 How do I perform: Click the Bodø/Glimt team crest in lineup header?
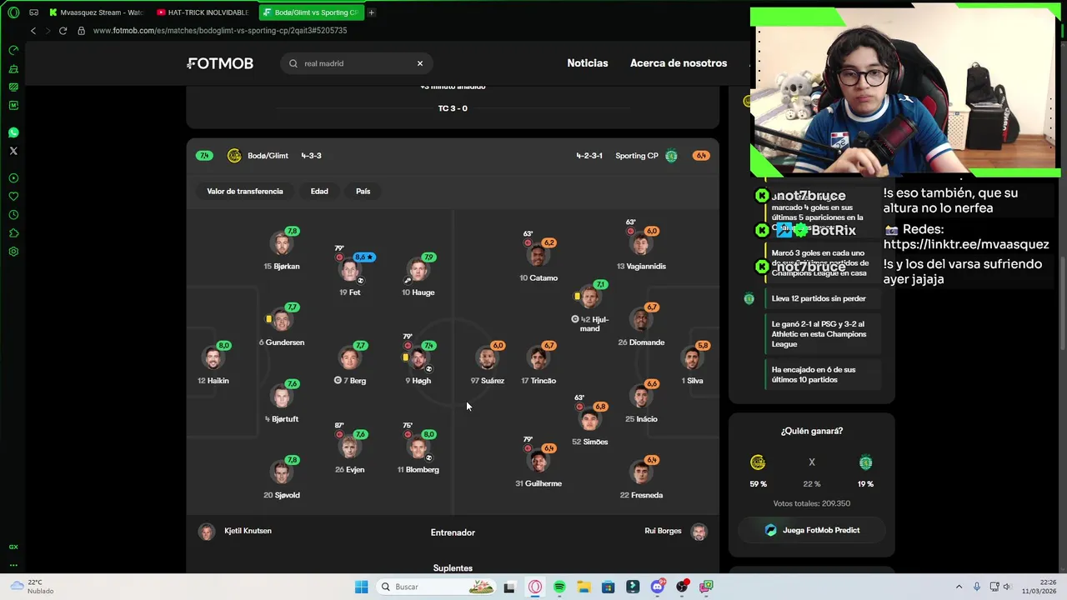point(234,156)
